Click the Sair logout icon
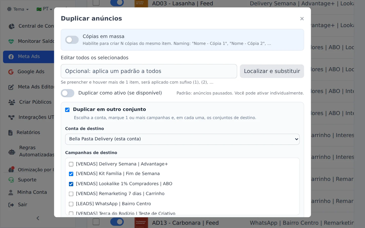The image size is (365, 228). tap(11, 205)
